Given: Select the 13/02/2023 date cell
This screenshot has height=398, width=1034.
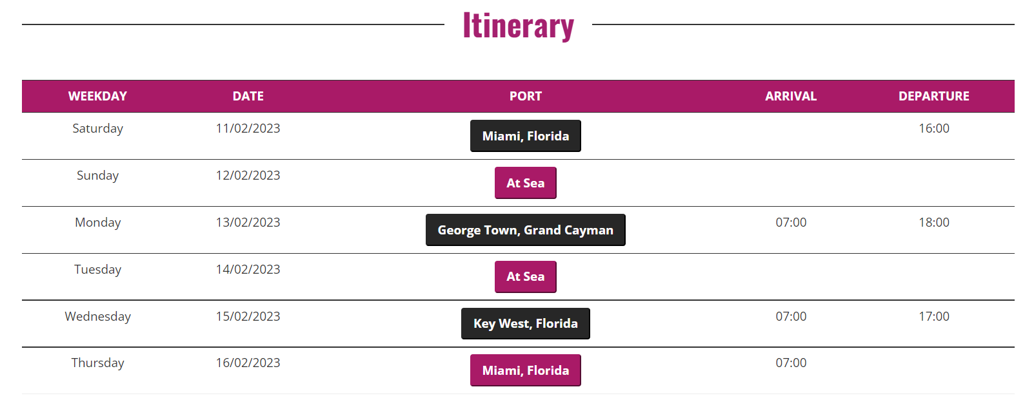Looking at the screenshot, I should point(248,222).
